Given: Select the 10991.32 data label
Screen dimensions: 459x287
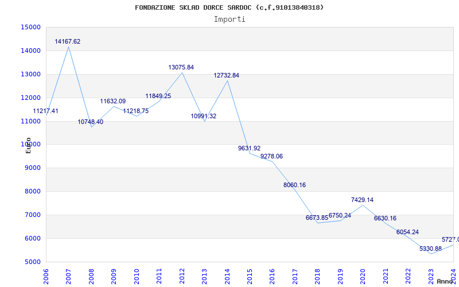Looking at the screenshot, I should (204, 117).
